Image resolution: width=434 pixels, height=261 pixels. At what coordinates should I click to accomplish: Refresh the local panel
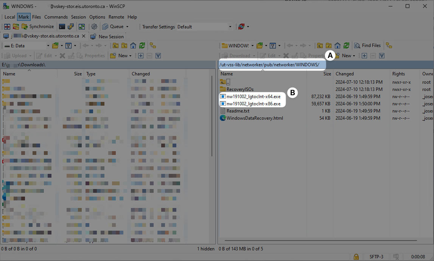tap(142, 46)
